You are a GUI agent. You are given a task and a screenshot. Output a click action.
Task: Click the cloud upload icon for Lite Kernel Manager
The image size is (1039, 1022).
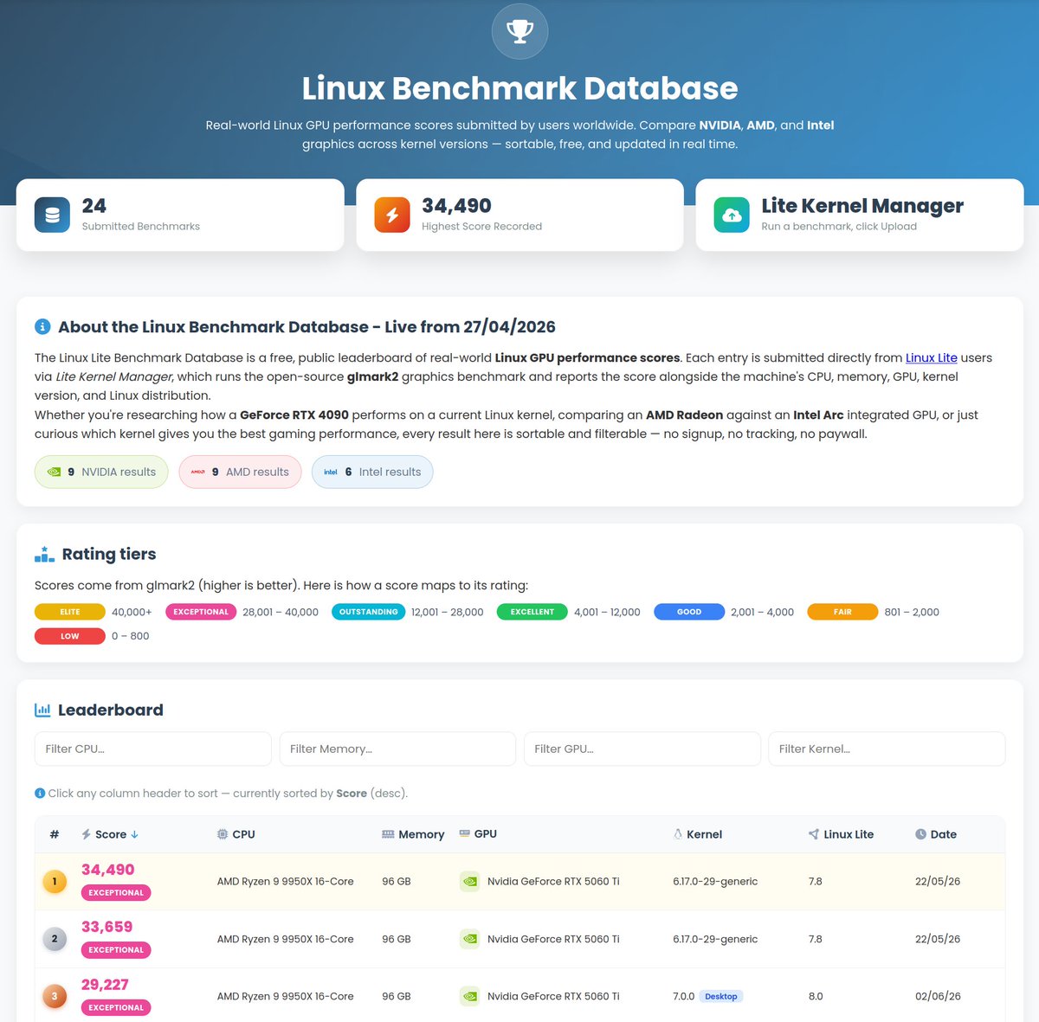732,215
